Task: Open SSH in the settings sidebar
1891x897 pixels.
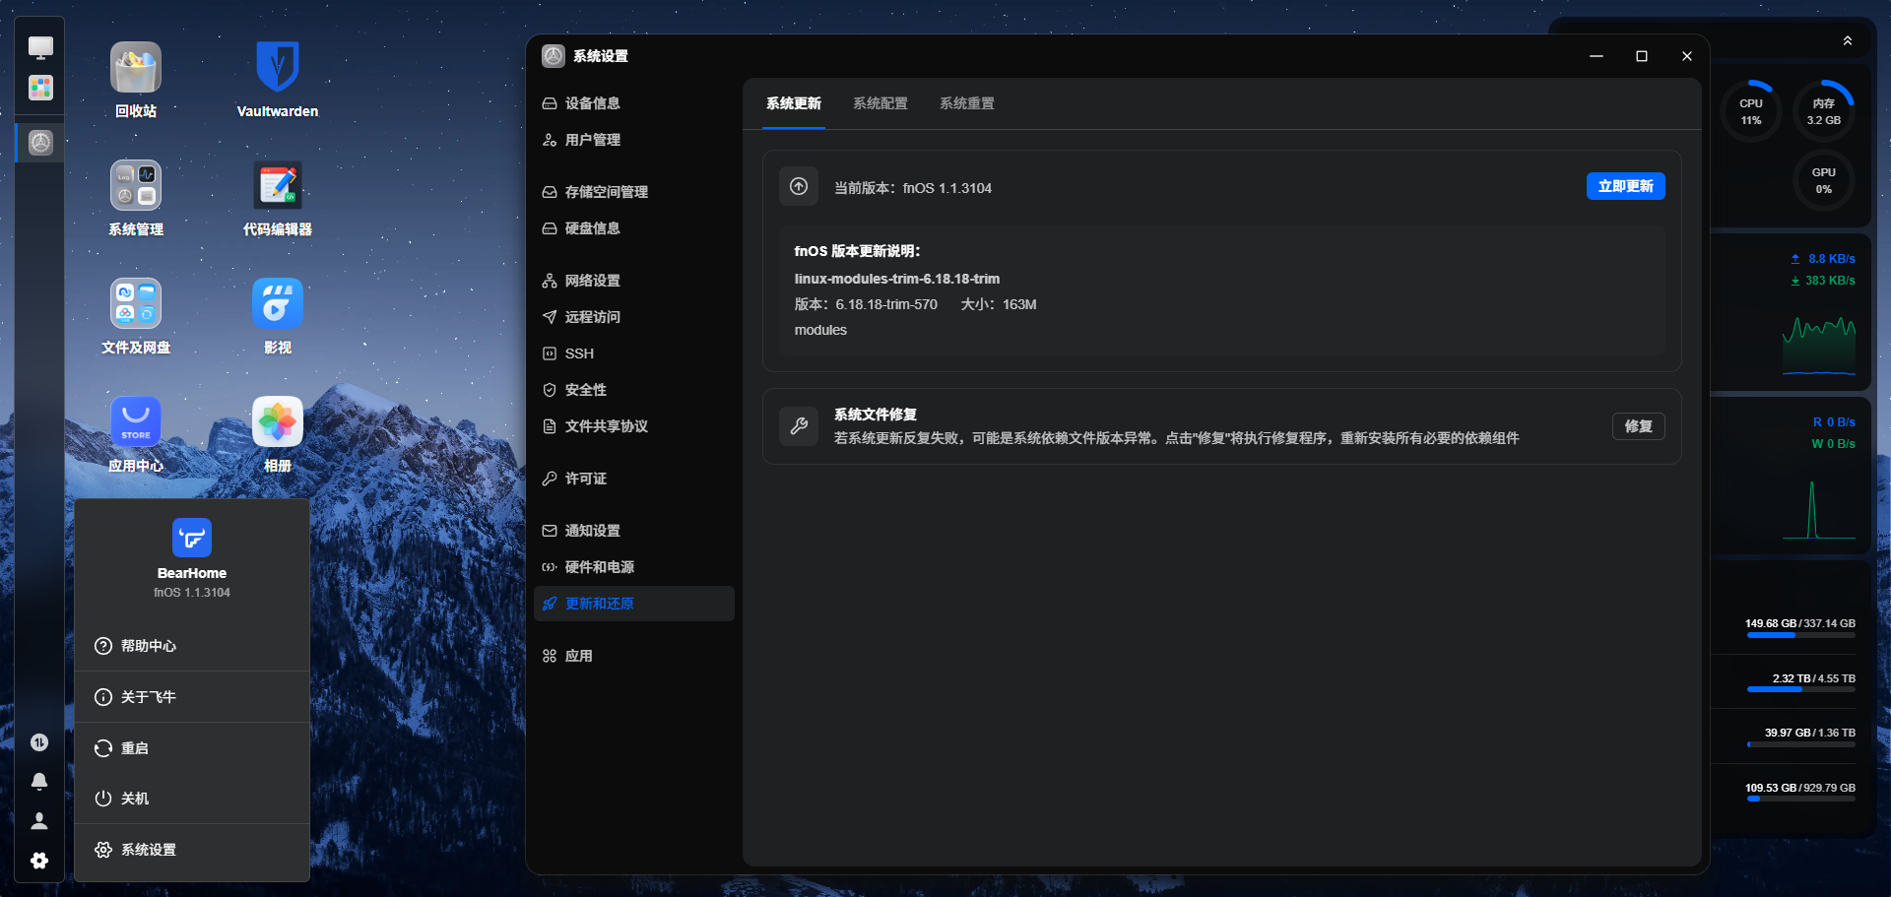Action: click(x=634, y=353)
